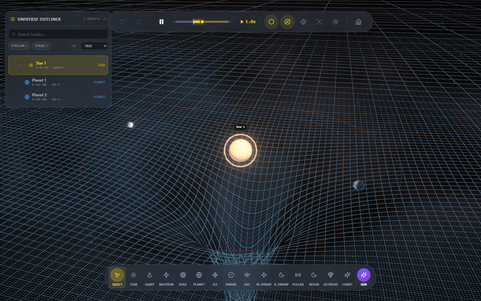Select the Star creation tool

pos(134,278)
